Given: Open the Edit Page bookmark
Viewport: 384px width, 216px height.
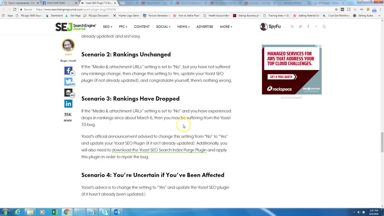Looking at the screenshot, I should [x=73, y=16].
